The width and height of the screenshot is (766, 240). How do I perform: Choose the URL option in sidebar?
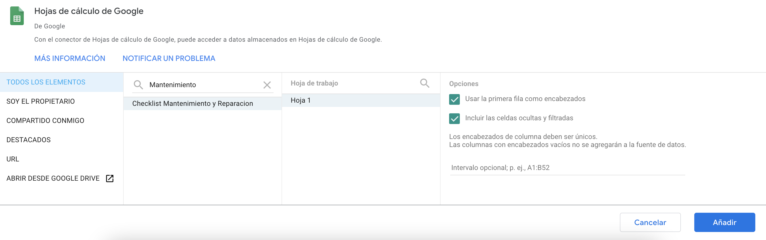[62, 159]
